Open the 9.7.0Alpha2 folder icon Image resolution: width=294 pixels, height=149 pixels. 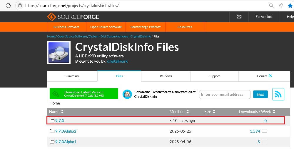pos(52,131)
